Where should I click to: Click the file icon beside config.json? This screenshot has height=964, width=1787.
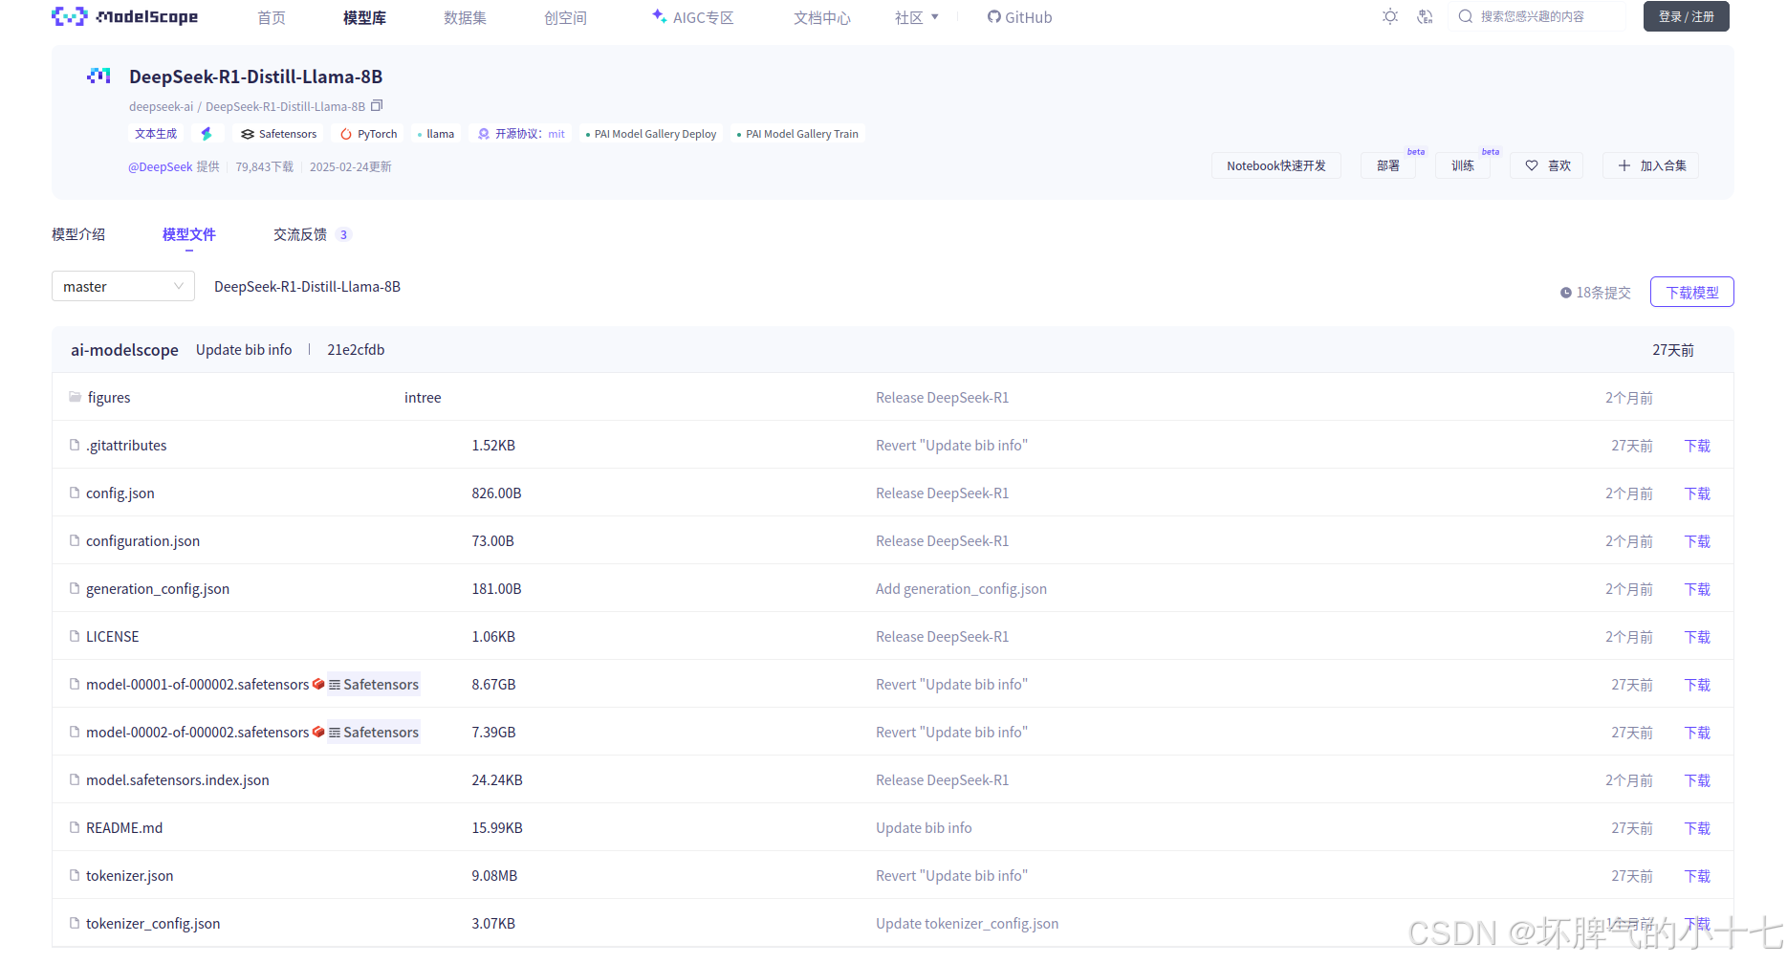(x=75, y=493)
